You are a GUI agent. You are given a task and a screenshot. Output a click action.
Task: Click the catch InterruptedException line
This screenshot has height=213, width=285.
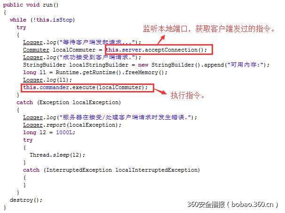(x=111, y=170)
